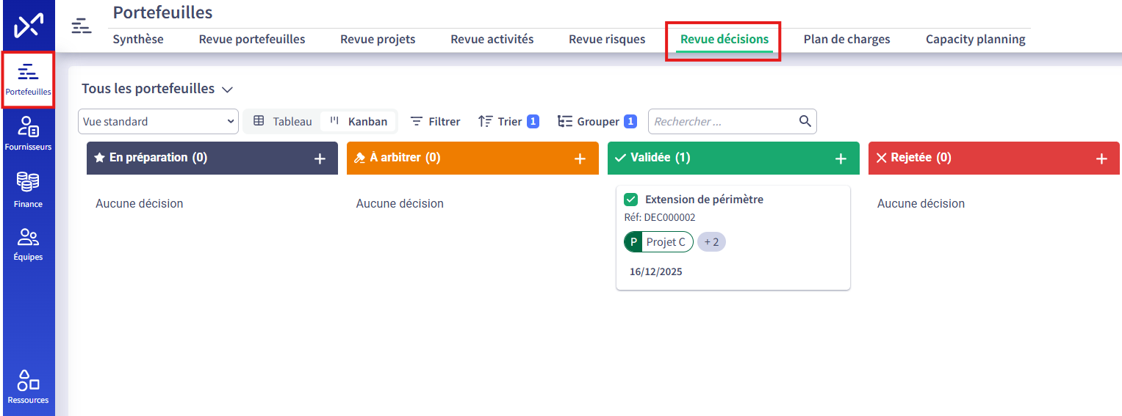Switch to the Revue risques tab
This screenshot has width=1122, height=416.
pos(606,40)
